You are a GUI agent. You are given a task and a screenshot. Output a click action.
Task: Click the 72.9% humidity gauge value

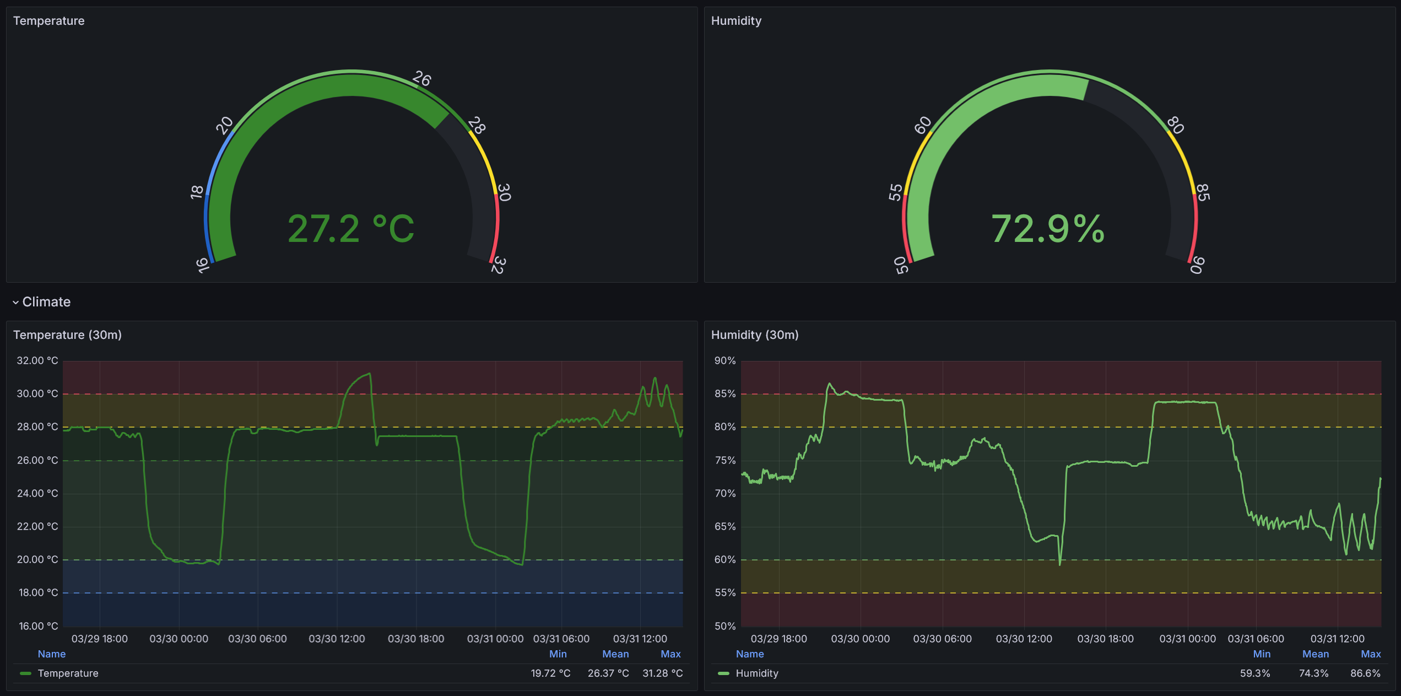click(1048, 229)
